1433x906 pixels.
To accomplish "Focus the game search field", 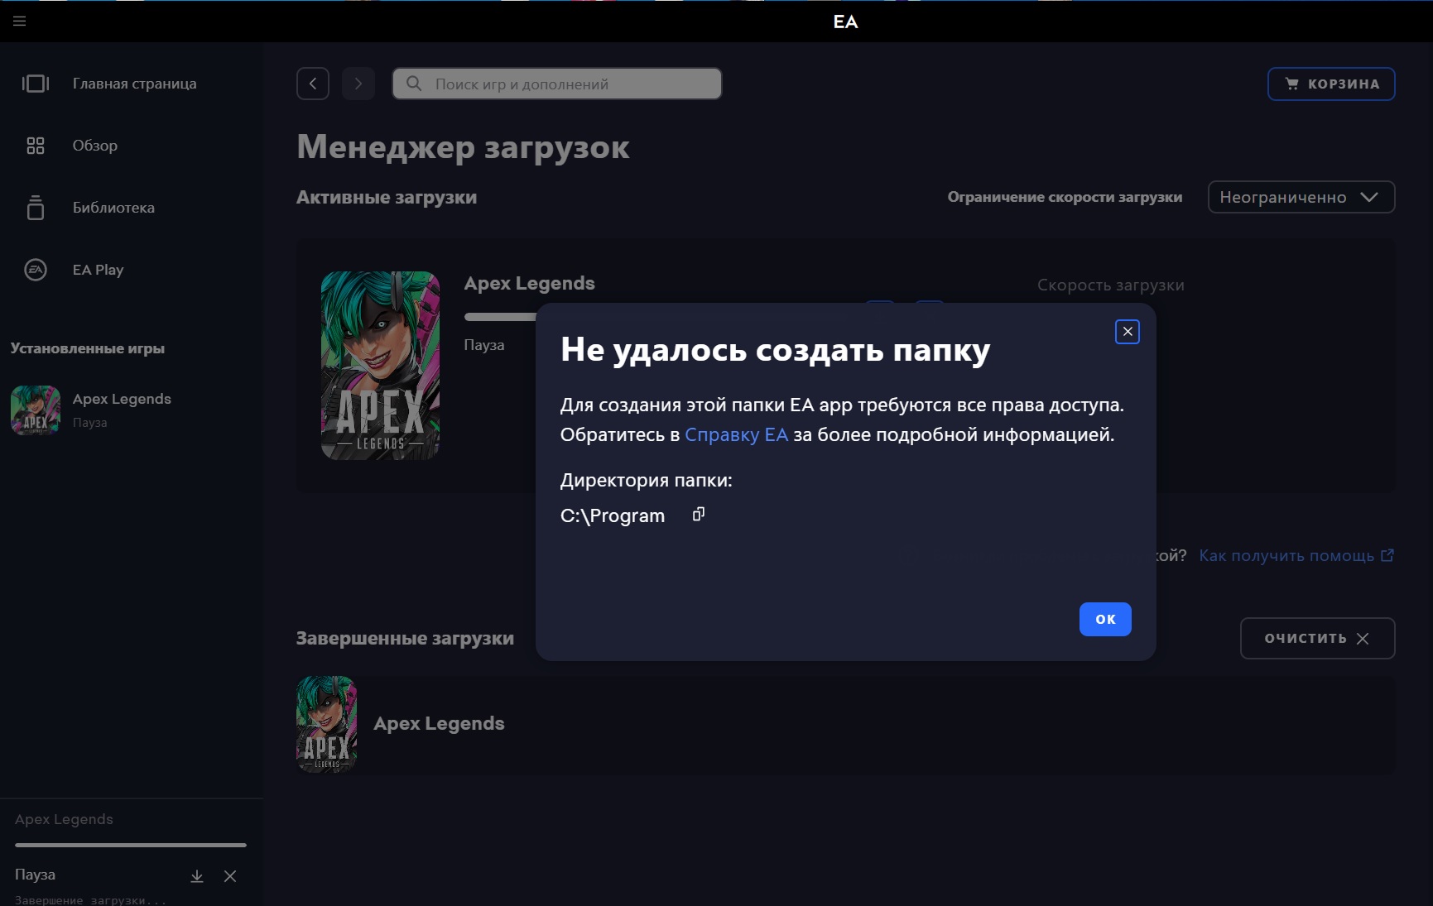I will 557,84.
